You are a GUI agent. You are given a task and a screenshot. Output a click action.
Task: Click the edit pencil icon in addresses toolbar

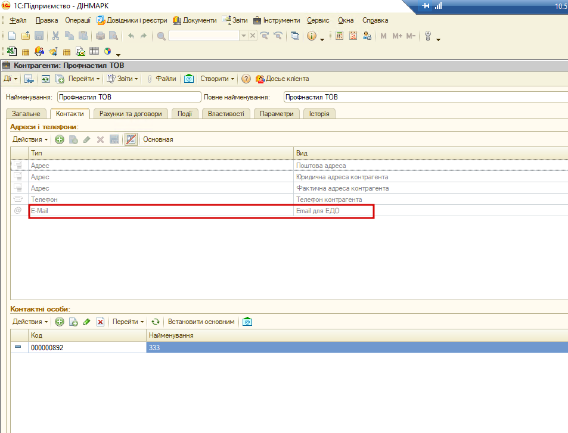coord(86,139)
